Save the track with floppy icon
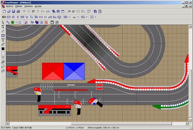 click(13, 11)
